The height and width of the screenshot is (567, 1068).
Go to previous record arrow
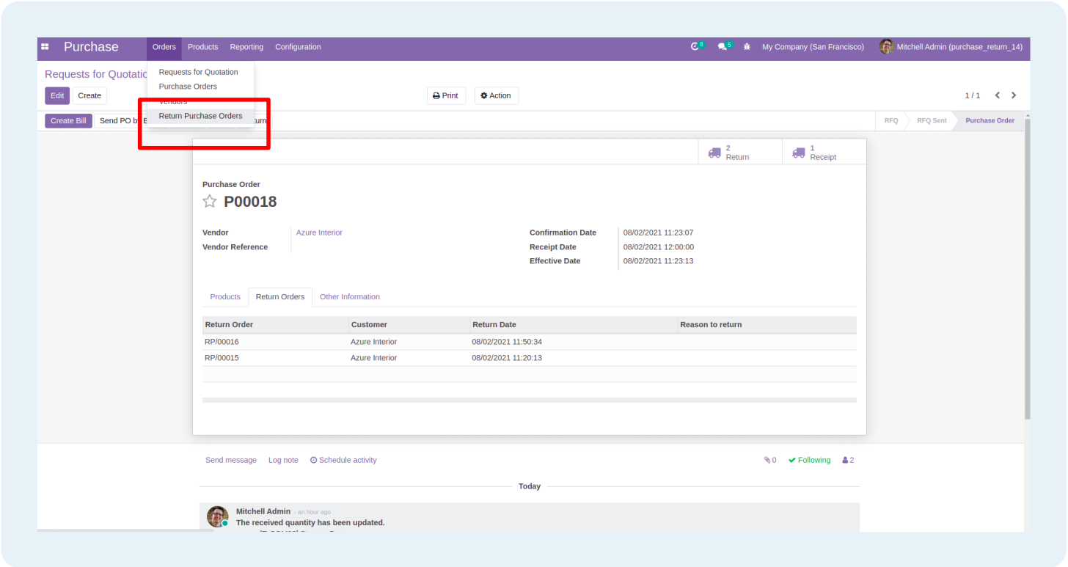(998, 95)
